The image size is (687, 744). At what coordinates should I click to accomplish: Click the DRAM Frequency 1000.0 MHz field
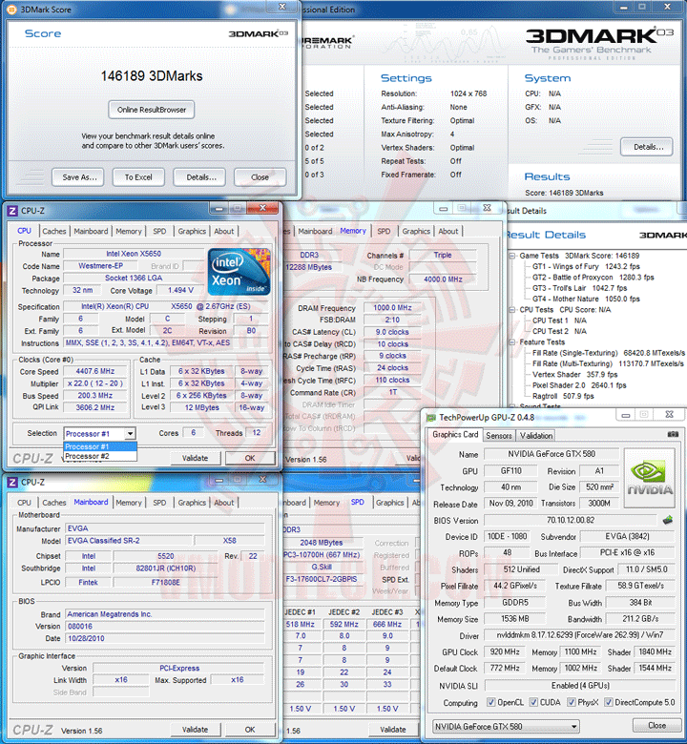[x=392, y=307]
